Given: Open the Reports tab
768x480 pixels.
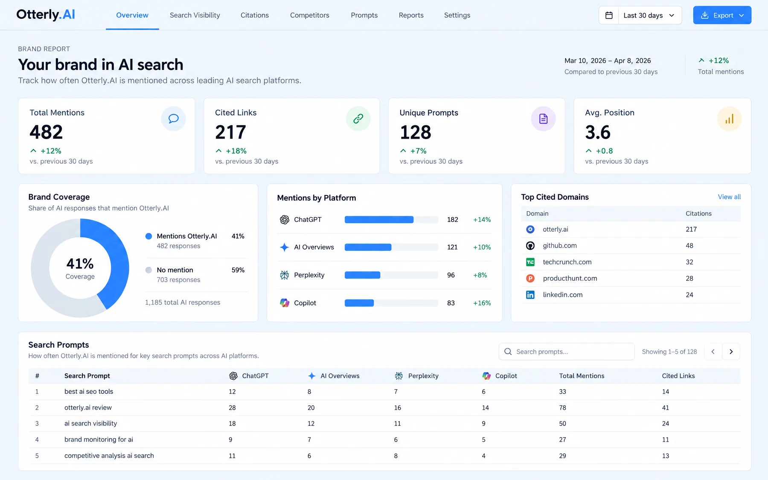Looking at the screenshot, I should 411,15.
